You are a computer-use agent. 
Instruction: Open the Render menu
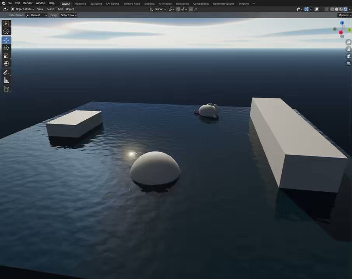27,3
